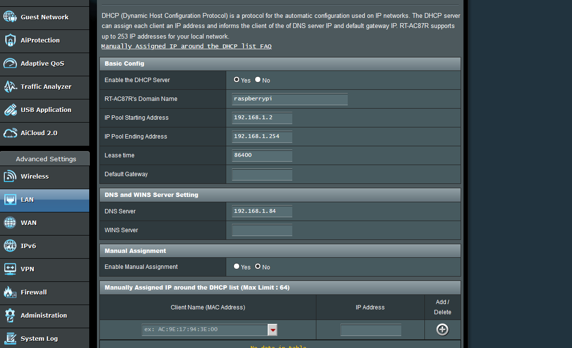Image resolution: width=572 pixels, height=348 pixels.
Task: Click the IP Pool Starting Address field
Action: click(x=262, y=118)
